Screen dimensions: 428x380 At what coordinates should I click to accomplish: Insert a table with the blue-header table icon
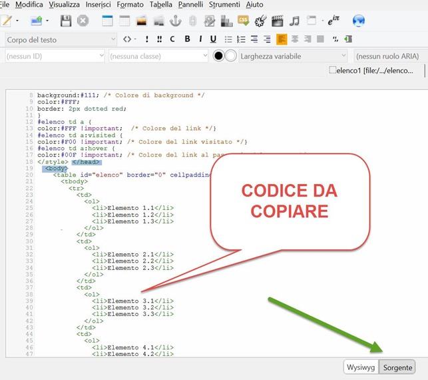point(107,21)
